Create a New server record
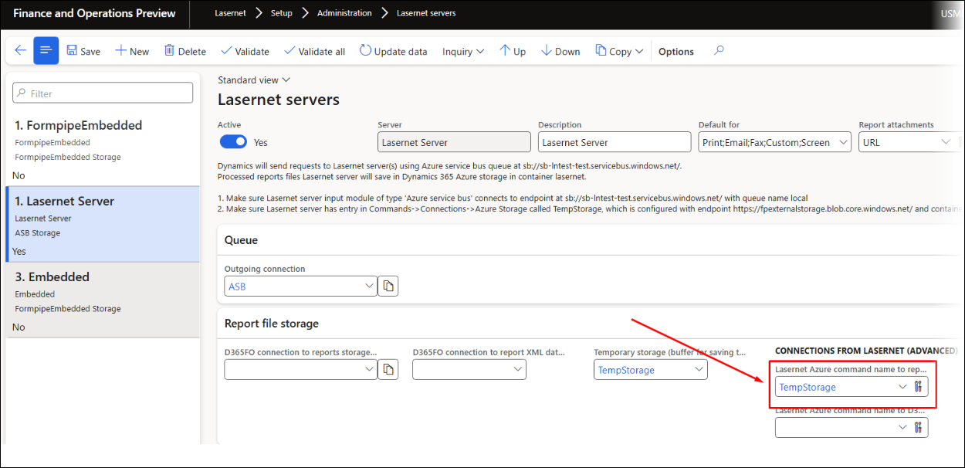Screen dimensions: 965x468 (132, 51)
